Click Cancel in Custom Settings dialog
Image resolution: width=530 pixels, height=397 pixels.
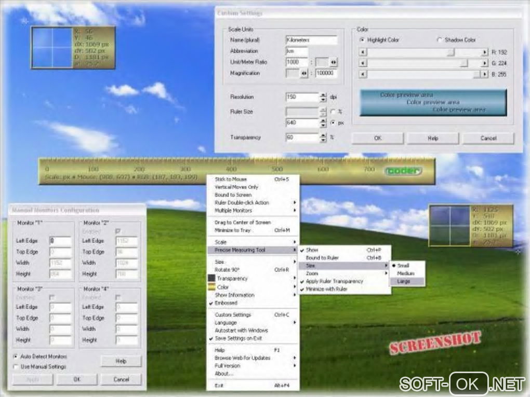point(488,138)
